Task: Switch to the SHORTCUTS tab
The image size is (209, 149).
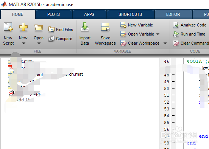Action: 130,14
